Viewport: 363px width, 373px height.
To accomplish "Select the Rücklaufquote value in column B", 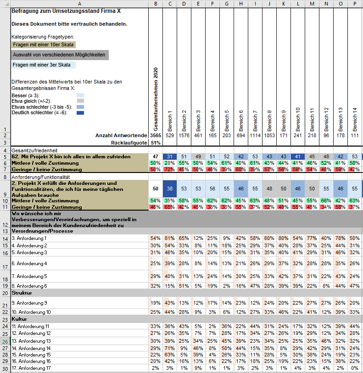I will pos(156,143).
